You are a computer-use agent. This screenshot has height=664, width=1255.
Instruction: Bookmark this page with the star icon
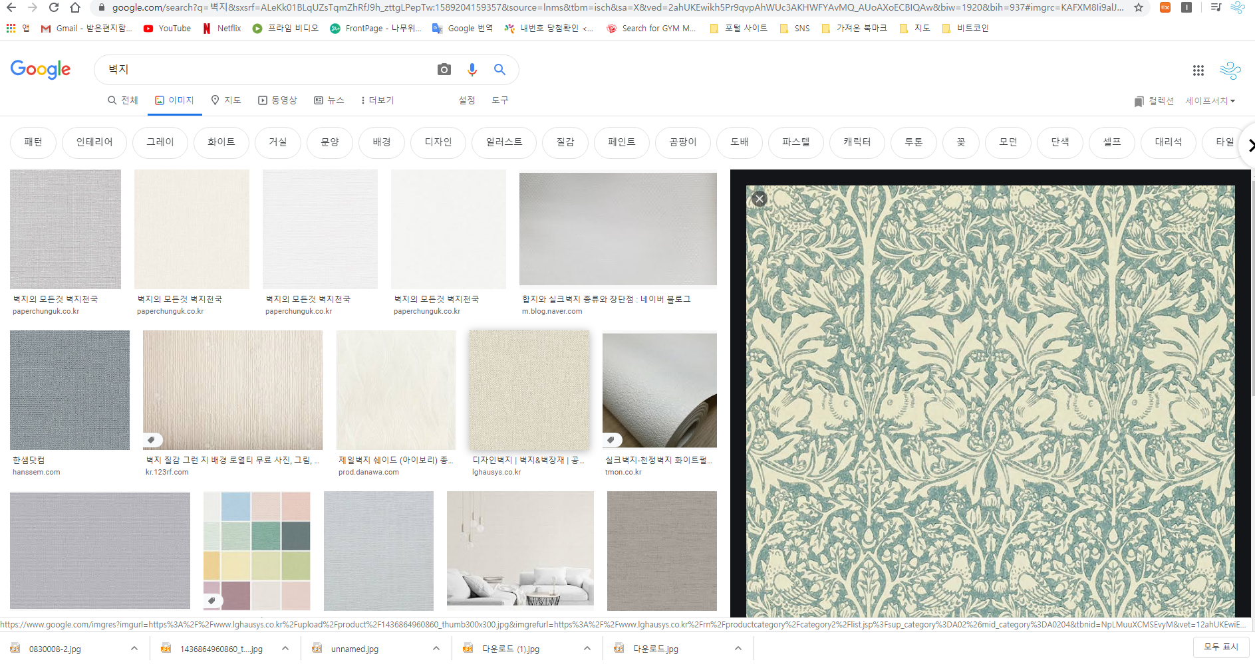[1139, 7]
